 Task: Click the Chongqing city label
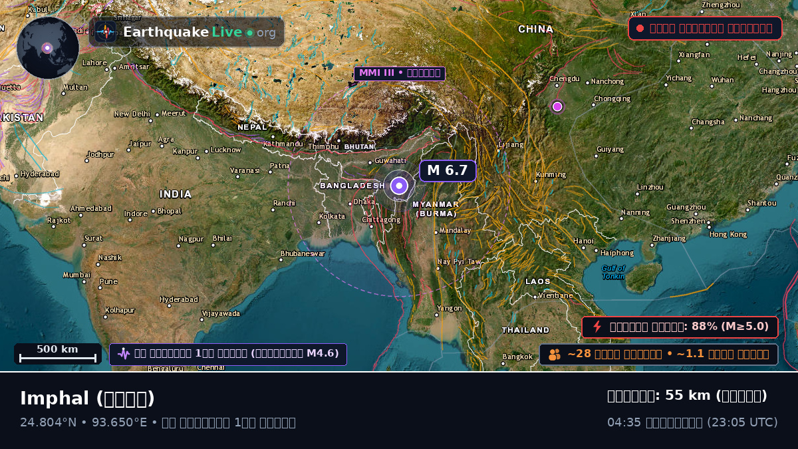[612, 99]
